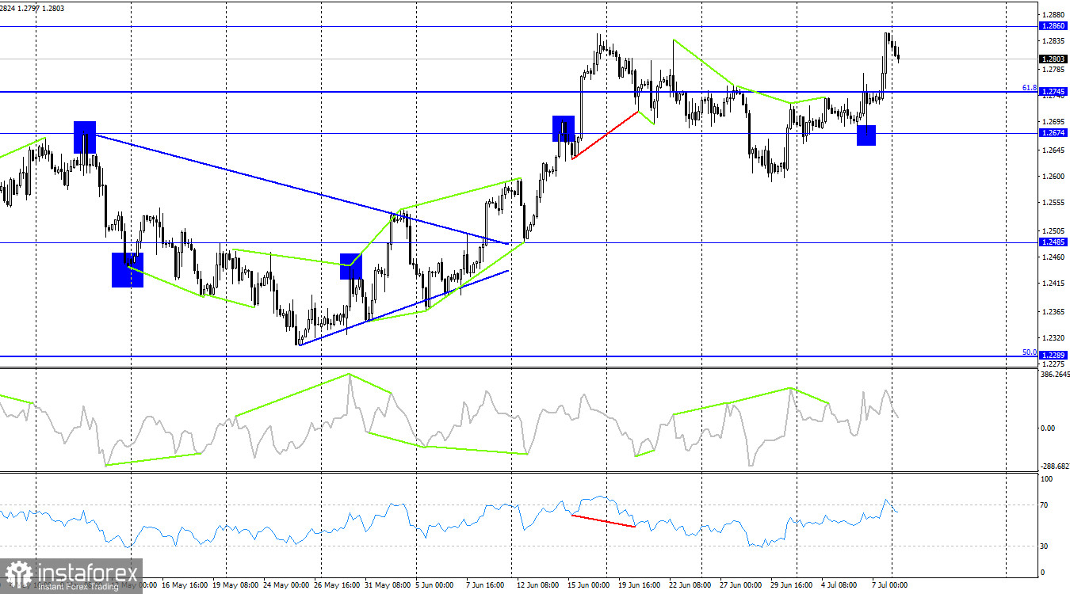Click the RSI scale value 30
The width and height of the screenshot is (1070, 594).
(x=1045, y=546)
